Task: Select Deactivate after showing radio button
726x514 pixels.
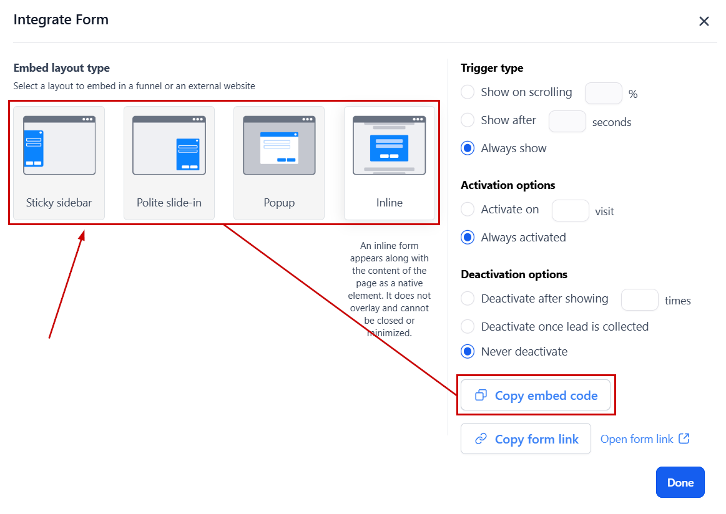Action: pos(468,299)
